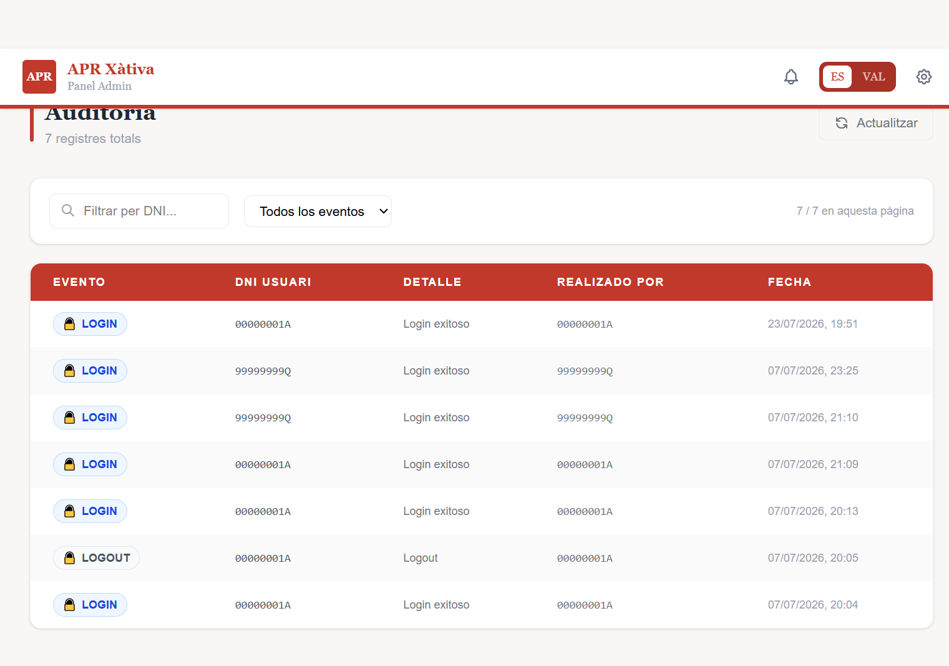Click the lock icon on 20:04 LOGIN row

pos(70,605)
